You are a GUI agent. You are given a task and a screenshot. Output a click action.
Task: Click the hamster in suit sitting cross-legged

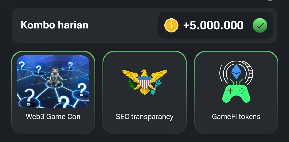[x=55, y=77]
